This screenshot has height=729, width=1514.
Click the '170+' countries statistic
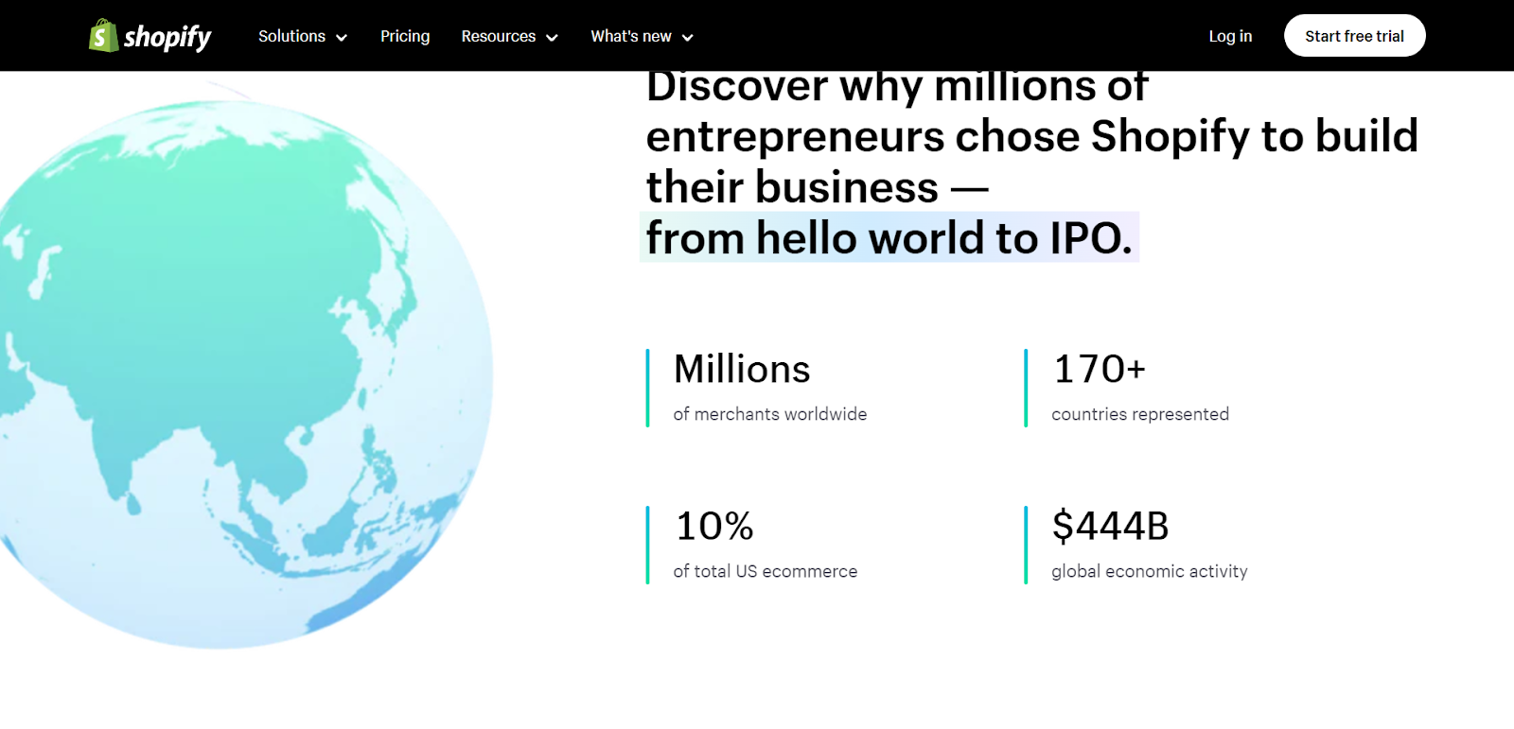click(x=1099, y=369)
